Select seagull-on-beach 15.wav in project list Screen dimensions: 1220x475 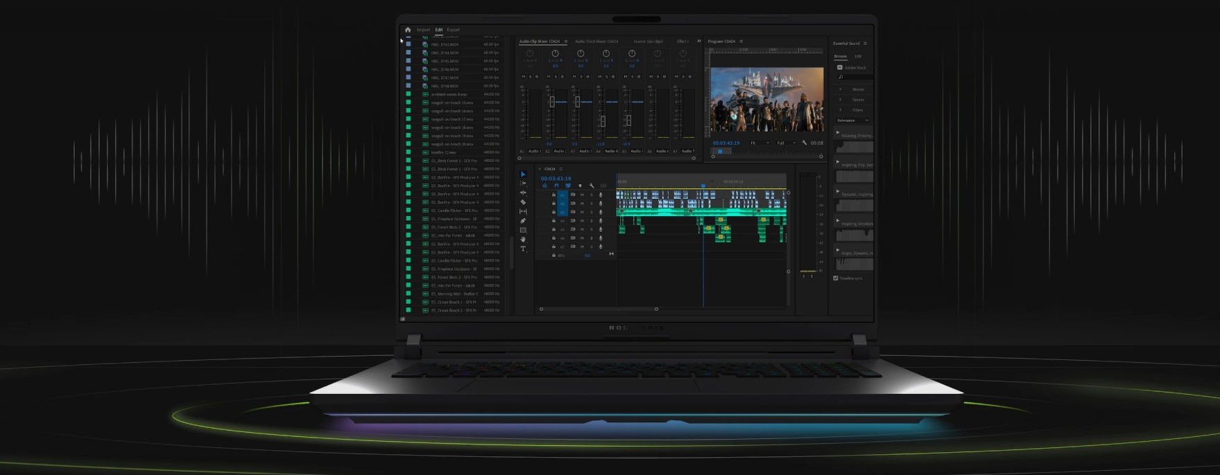[x=452, y=102]
